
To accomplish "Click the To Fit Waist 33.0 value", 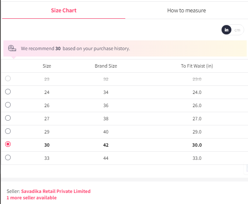I will [x=197, y=158].
